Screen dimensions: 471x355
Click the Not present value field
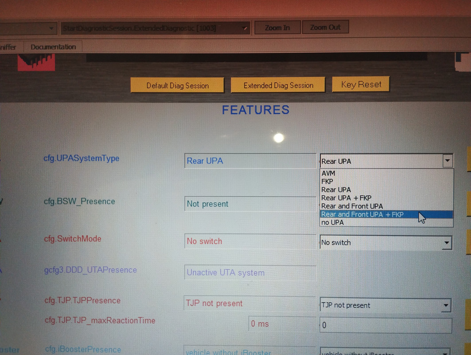(x=250, y=204)
